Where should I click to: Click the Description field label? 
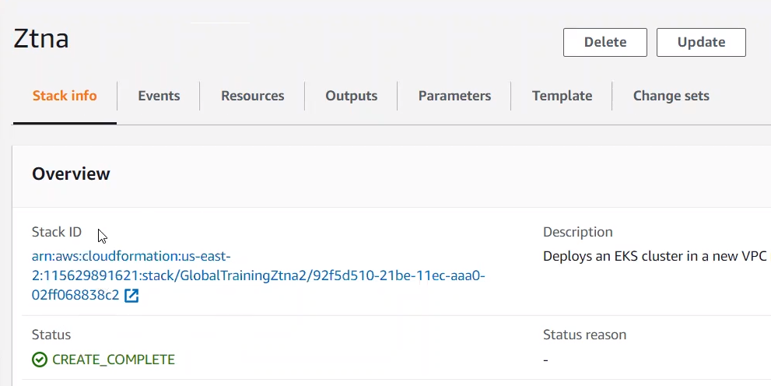click(577, 232)
